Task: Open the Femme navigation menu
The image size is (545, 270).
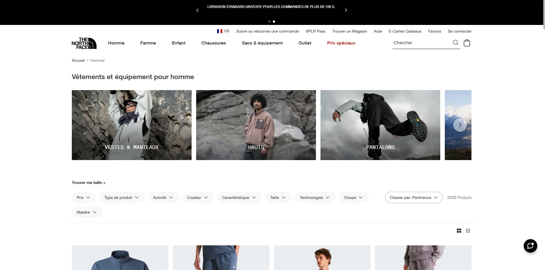Action: (x=148, y=43)
